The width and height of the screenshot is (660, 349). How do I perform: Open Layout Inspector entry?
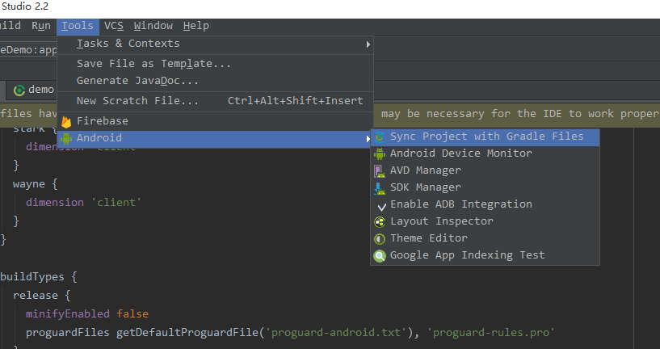tap(485, 221)
